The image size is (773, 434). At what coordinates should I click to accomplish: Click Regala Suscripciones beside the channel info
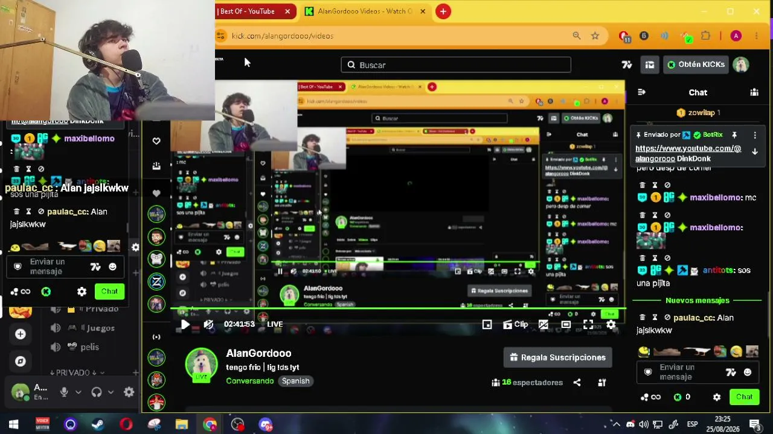click(x=558, y=357)
